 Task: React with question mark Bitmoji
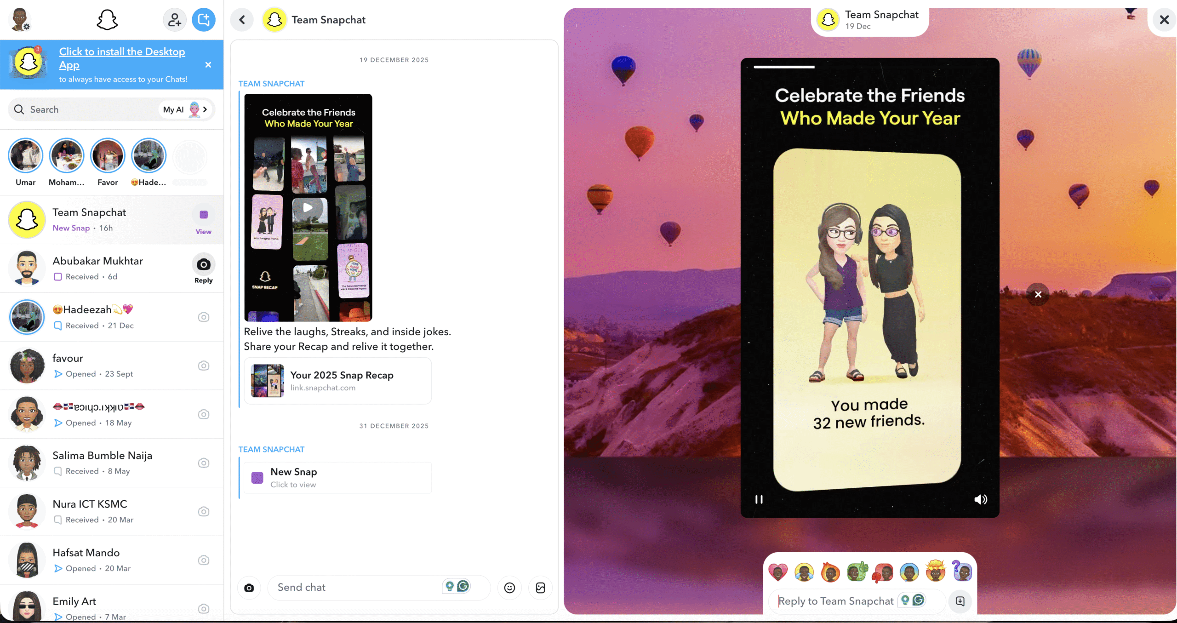(962, 571)
